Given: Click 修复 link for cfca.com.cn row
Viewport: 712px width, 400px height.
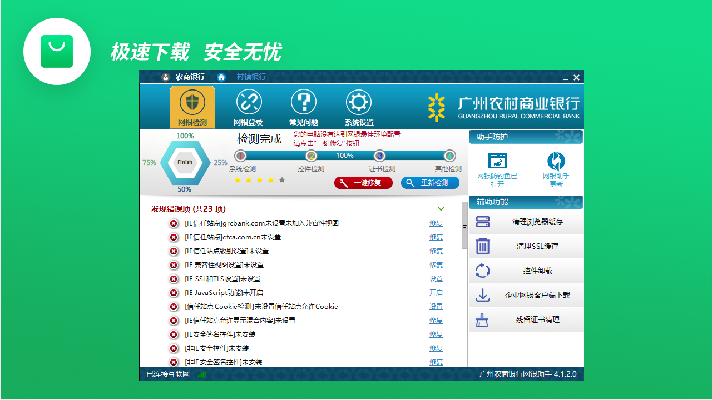Looking at the screenshot, I should coord(436,237).
